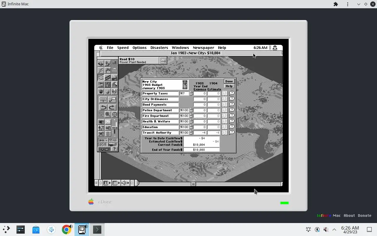Open Police Department ledger book

pyautogui.click(x=224, y=110)
